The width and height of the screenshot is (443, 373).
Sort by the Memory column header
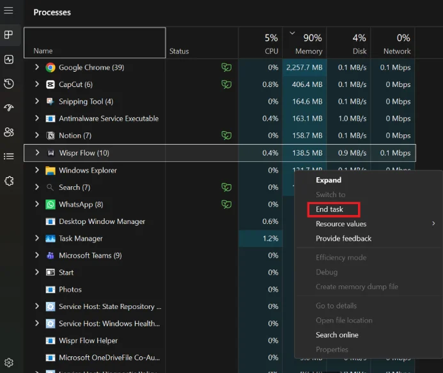point(304,43)
